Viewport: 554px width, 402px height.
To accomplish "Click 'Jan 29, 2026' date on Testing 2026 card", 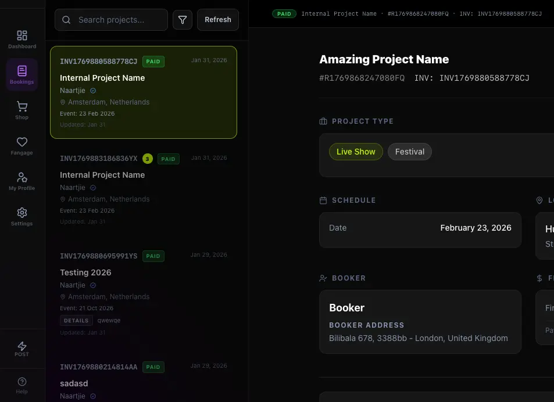I will pos(209,255).
